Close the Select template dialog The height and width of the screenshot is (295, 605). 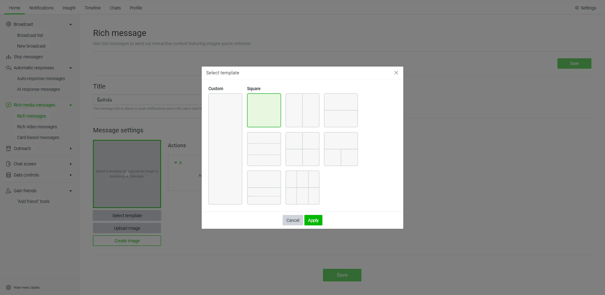tap(396, 73)
